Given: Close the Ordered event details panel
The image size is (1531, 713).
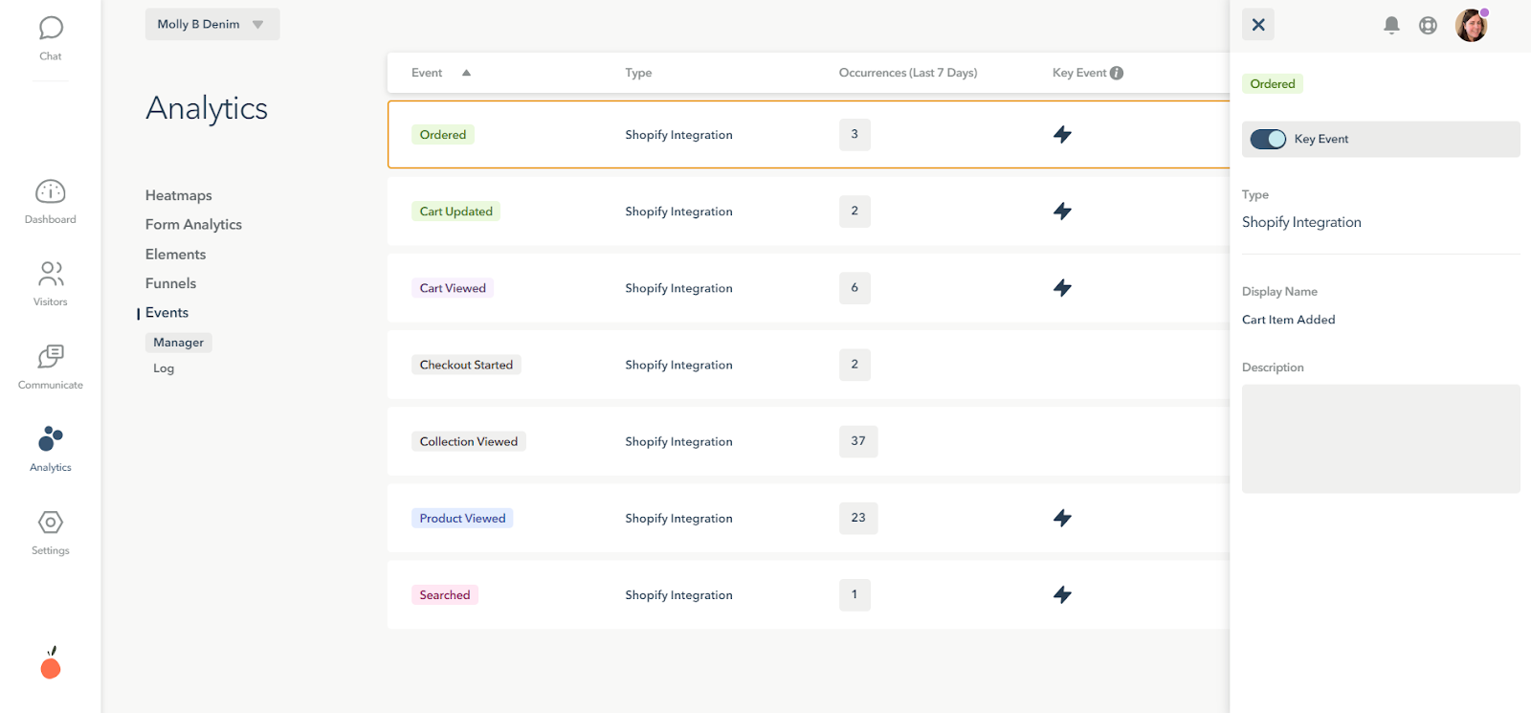Looking at the screenshot, I should coord(1258,25).
